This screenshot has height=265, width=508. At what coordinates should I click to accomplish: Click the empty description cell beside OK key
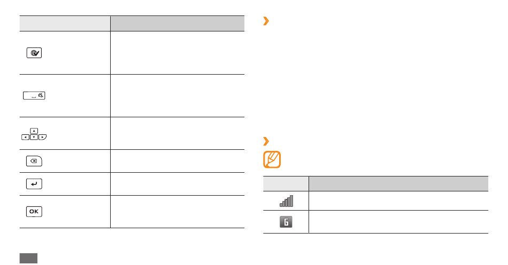pos(177,212)
